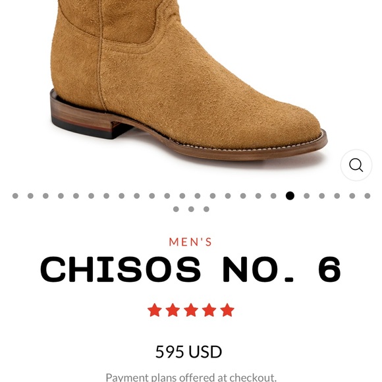Click the tan suede boot product image
Image resolution: width=382 pixels, height=382 pixels.
pos(189,82)
